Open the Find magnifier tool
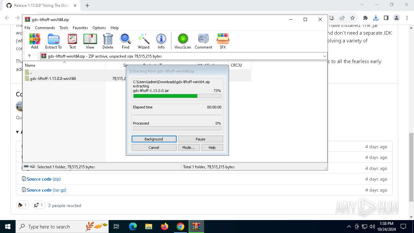The image size is (414, 233). coord(125,41)
